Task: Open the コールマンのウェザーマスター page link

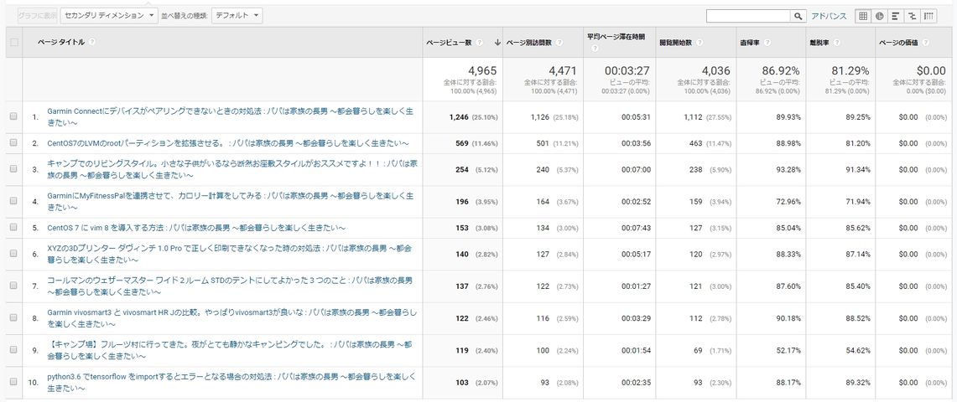Action: click(x=230, y=286)
